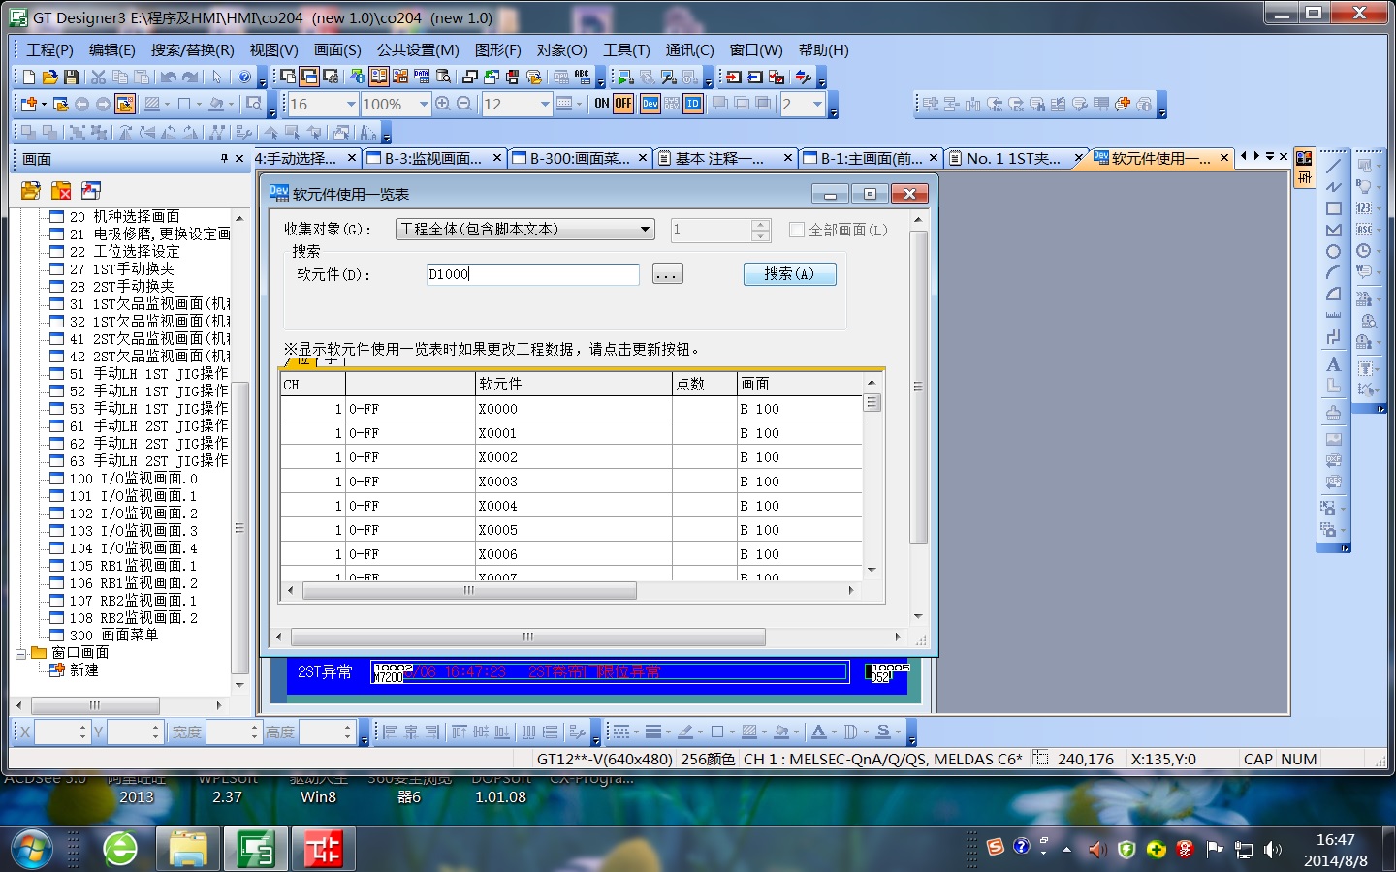This screenshot has height=872, width=1396.
Task: Enable the 全部画面(L) checkbox
Action: [797, 230]
